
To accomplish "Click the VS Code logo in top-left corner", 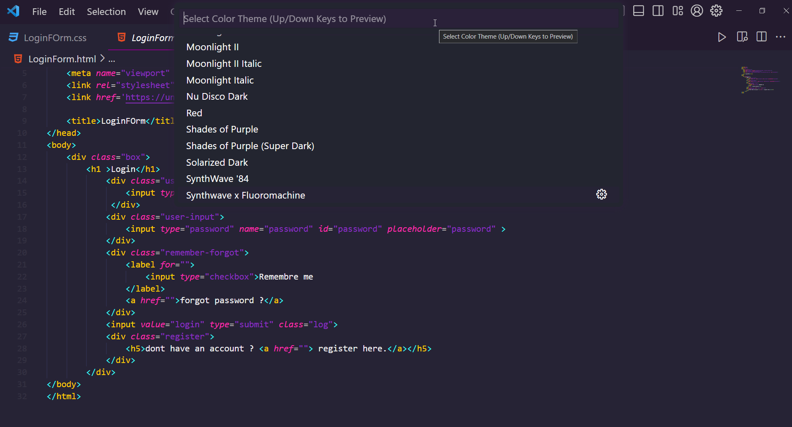I will [x=13, y=11].
